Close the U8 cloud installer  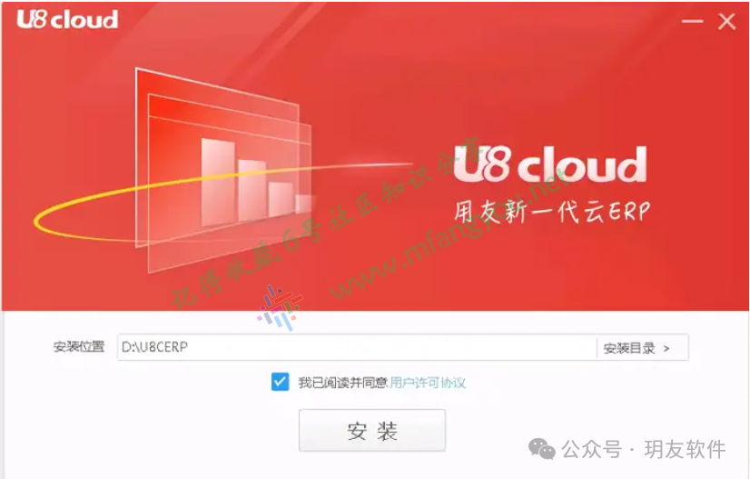click(726, 22)
